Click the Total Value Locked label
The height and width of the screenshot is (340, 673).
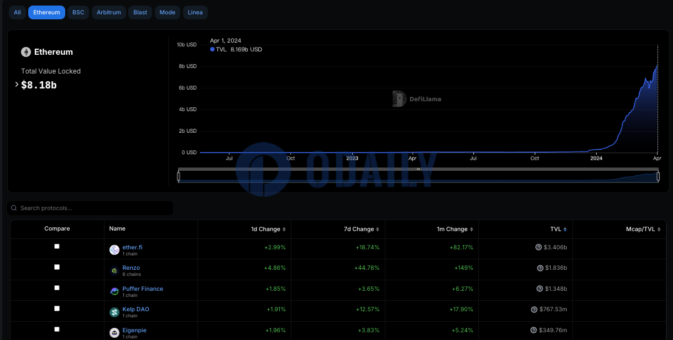point(51,71)
